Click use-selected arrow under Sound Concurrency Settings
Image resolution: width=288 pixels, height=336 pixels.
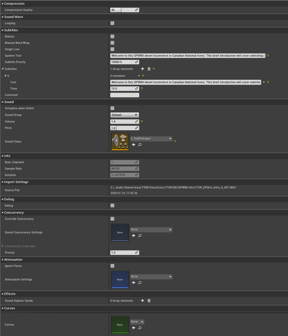pyautogui.click(x=134, y=236)
